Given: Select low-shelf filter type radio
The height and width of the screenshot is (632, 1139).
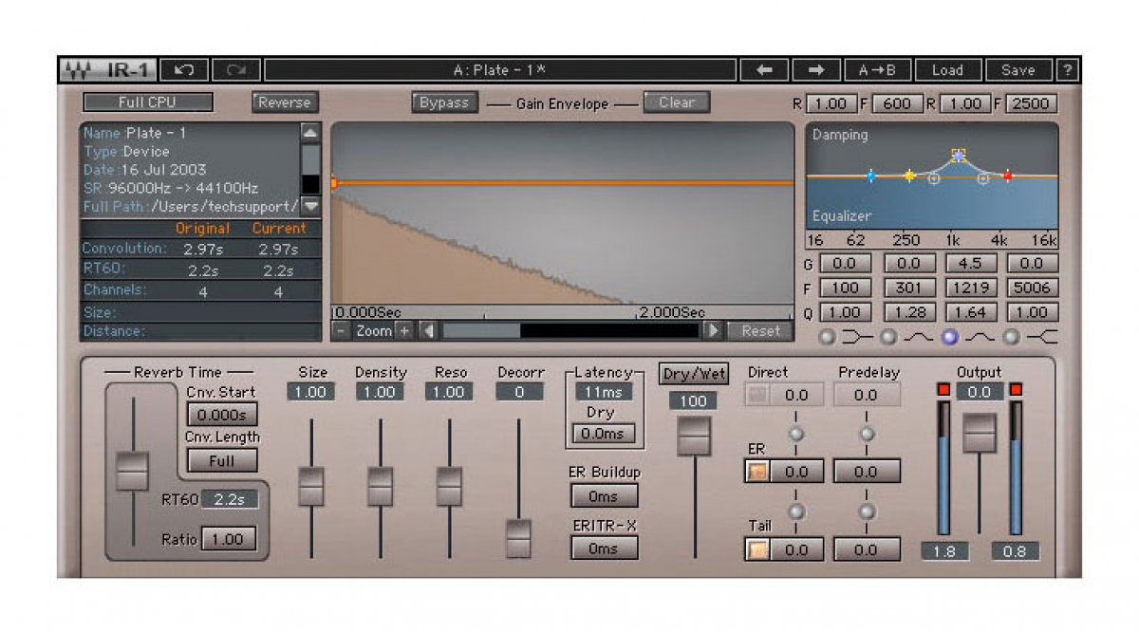Looking at the screenshot, I should pos(828,336).
